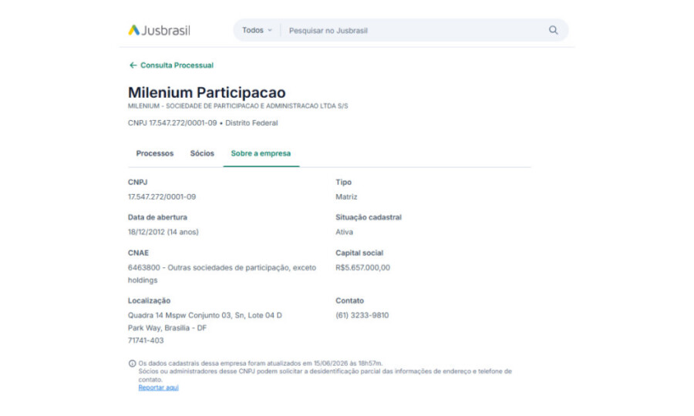Click the Quadra 14 Mspw address line
The width and height of the screenshot is (694, 416).
(x=205, y=315)
